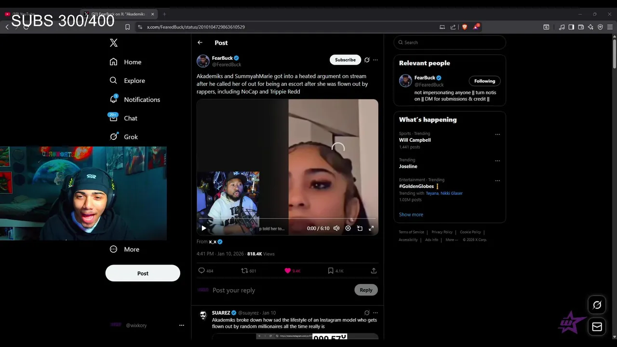Open more options for Will Campbell trend
Viewport: 617px width, 347px height.
[x=497, y=134]
